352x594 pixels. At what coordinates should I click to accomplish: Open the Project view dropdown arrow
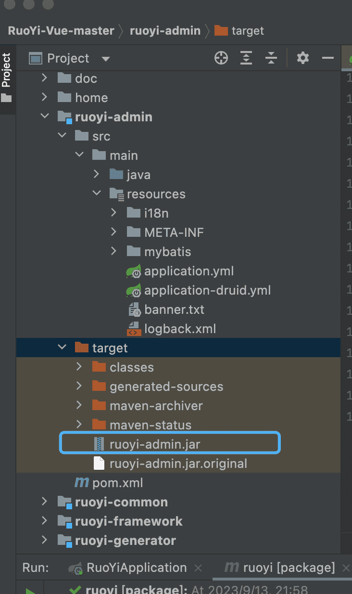pyautogui.click(x=106, y=59)
